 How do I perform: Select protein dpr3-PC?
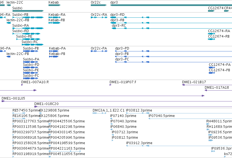pyautogui.click(x=174, y=62)
